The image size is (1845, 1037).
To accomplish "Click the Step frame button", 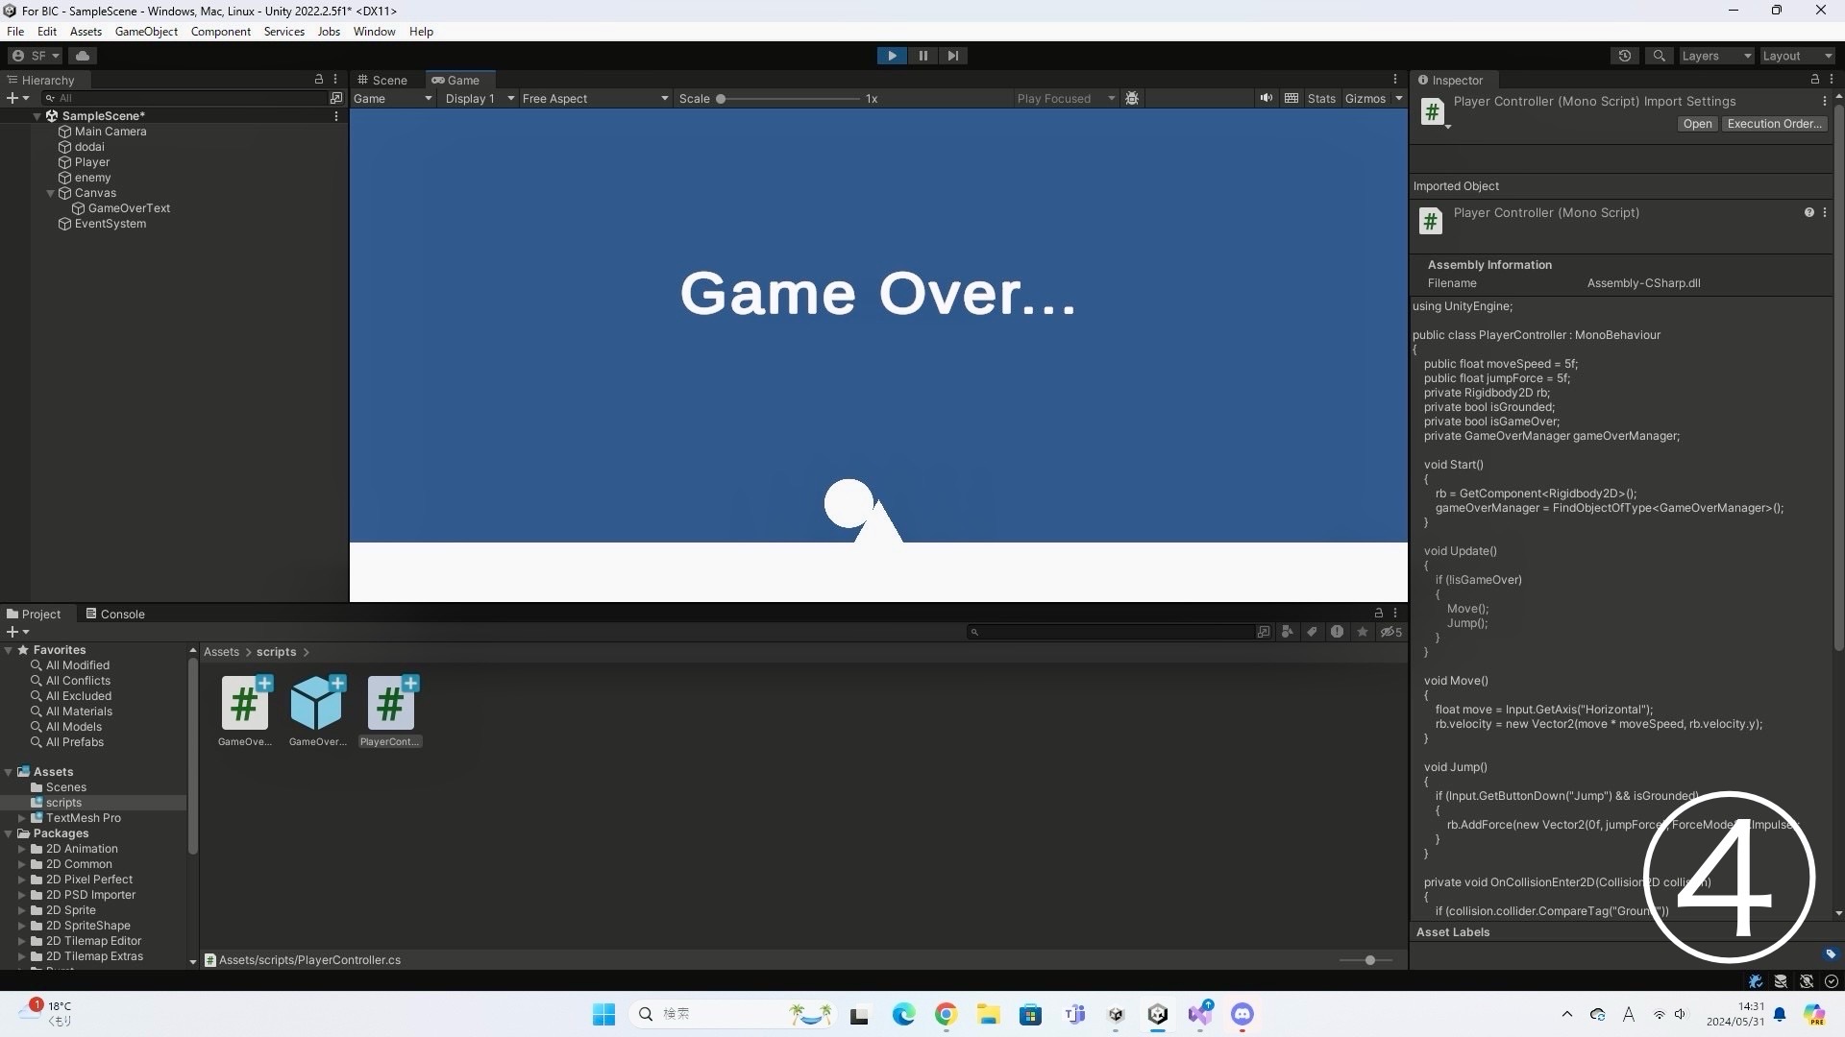I will coord(952,56).
